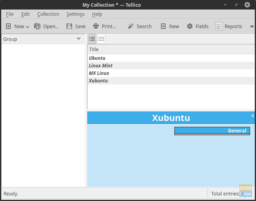Select the MX Linux entry

coord(171,73)
